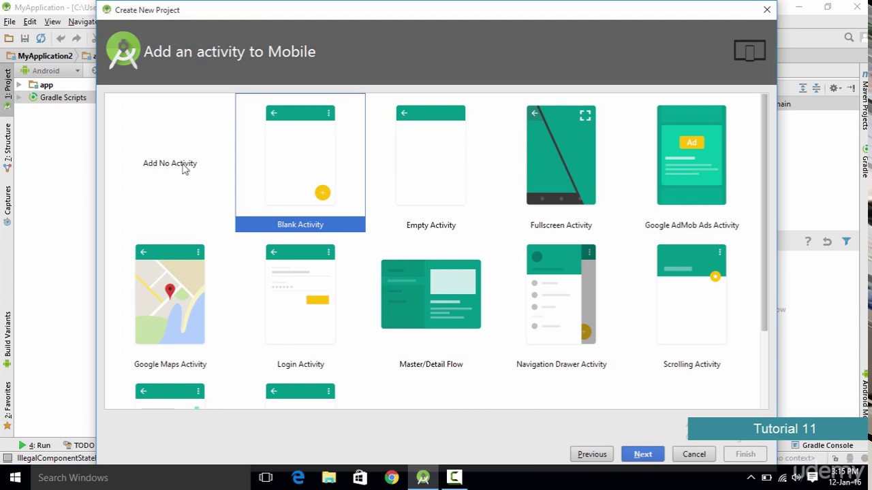Click the Open folder toolbar icon
The width and height of the screenshot is (872, 490).
tap(9, 39)
